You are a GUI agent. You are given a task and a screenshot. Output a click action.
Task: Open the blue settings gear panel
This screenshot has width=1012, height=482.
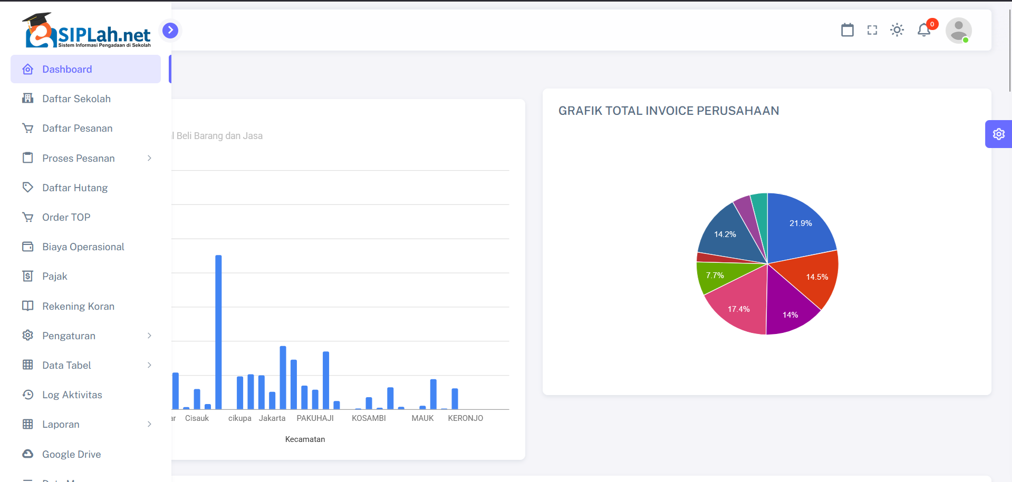pyautogui.click(x=998, y=134)
